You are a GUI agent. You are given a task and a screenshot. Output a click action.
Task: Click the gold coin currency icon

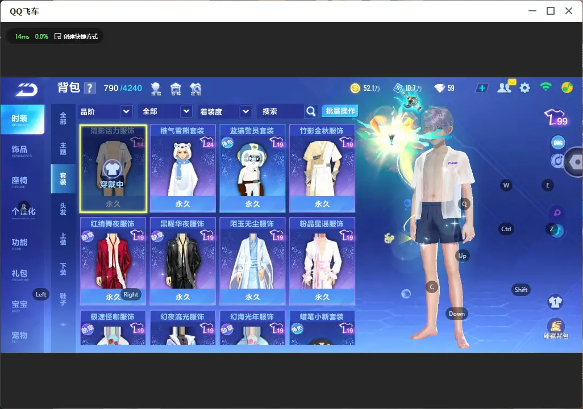pos(355,88)
